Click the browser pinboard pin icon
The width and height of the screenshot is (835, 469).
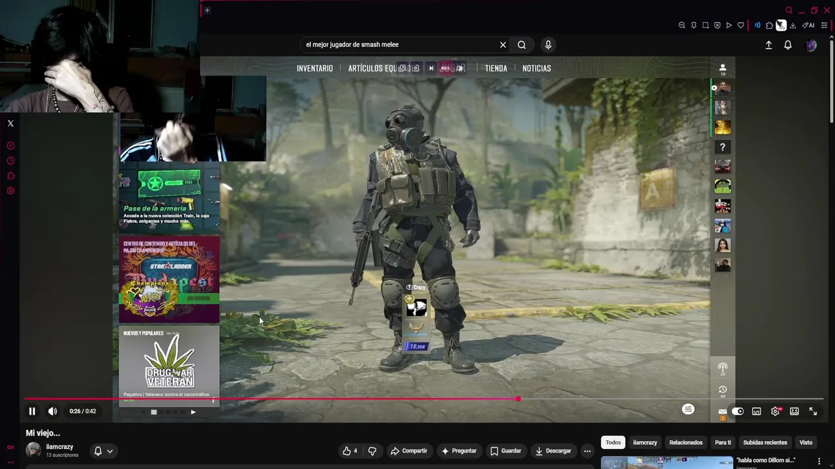(693, 25)
